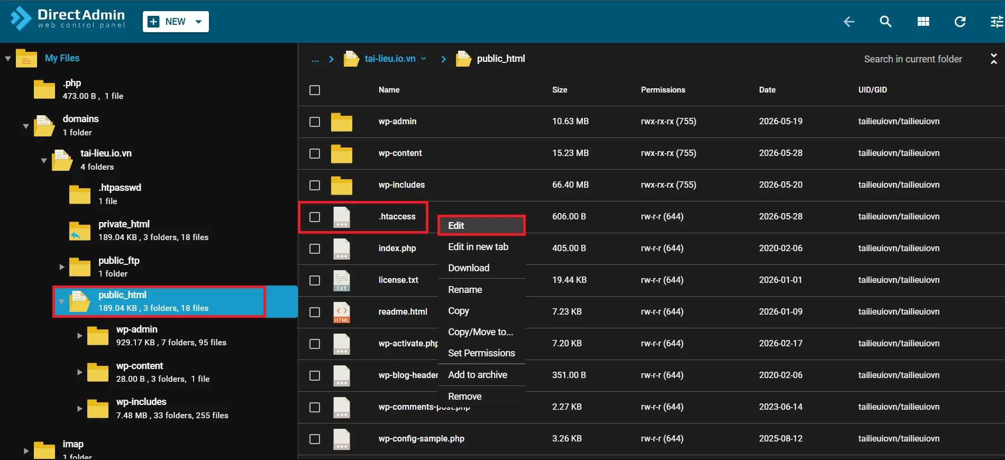Select Download in context menu
This screenshot has height=460, width=1005.
(x=481, y=268)
